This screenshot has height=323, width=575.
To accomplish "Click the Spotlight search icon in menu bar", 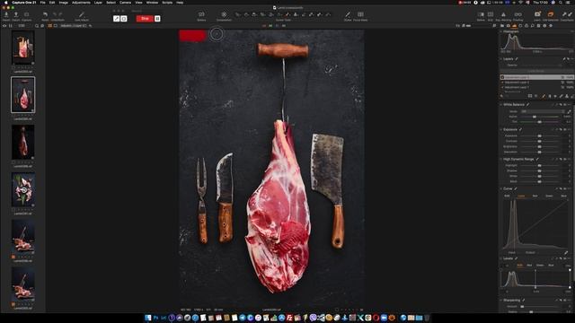I will [561, 3].
